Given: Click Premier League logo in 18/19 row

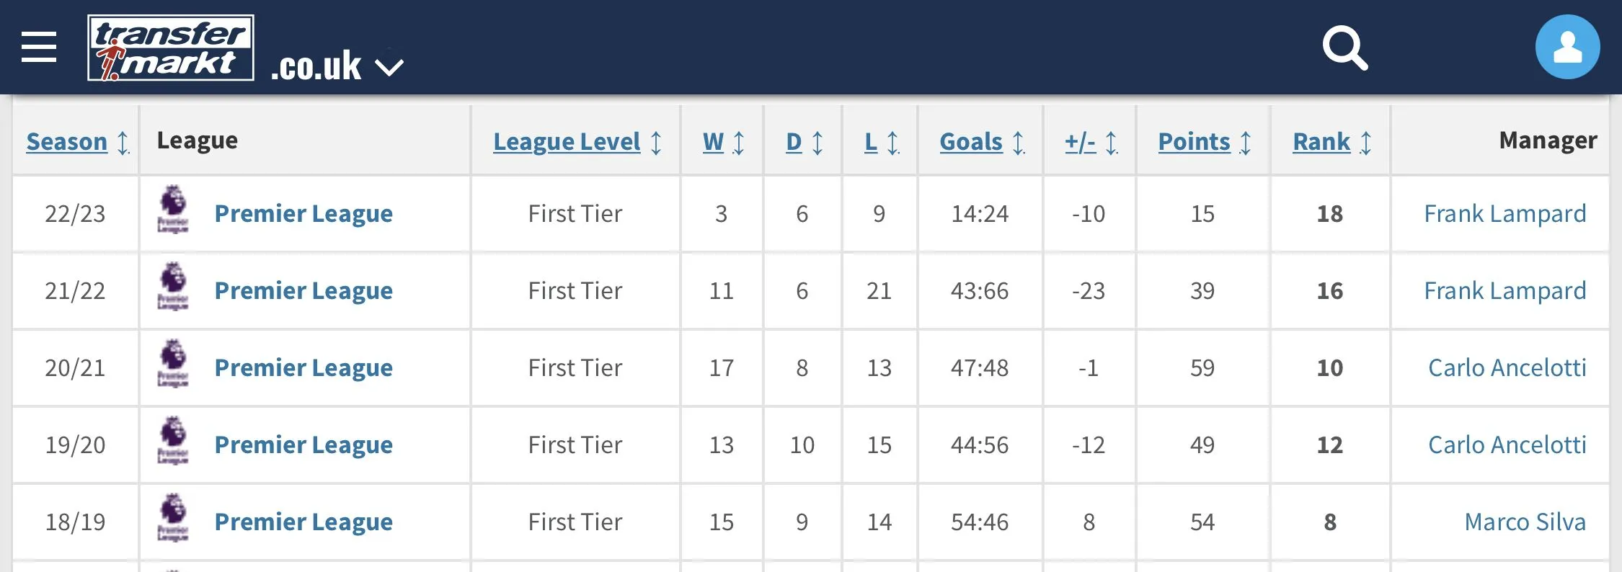Looking at the screenshot, I should [173, 518].
